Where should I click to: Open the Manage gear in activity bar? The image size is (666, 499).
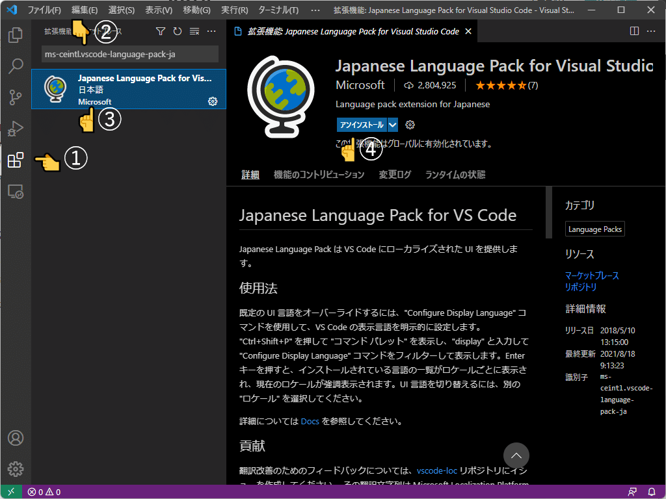click(x=16, y=469)
